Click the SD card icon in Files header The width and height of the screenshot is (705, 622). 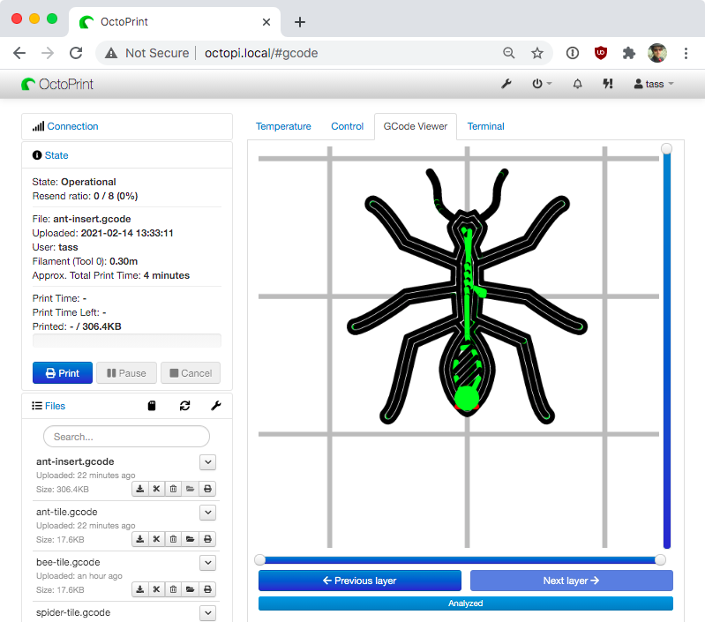pos(152,406)
